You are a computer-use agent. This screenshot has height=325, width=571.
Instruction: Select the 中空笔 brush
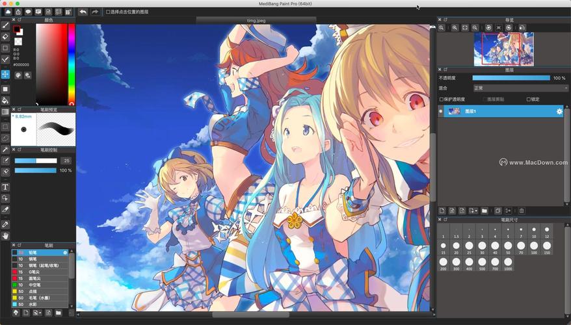pyautogui.click(x=40, y=285)
